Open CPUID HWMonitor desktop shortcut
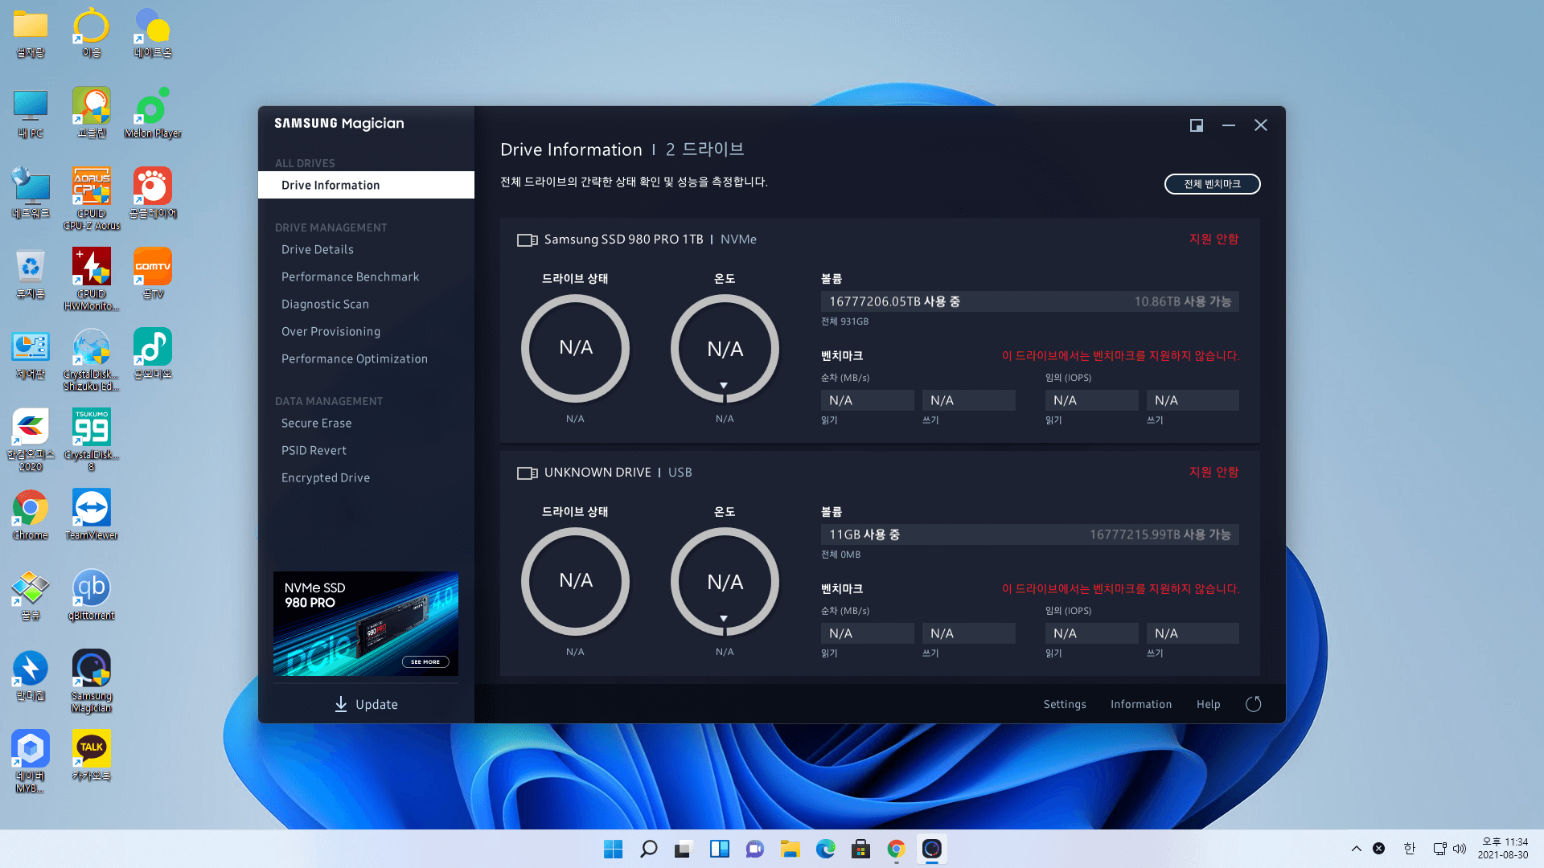This screenshot has width=1544, height=868. (x=92, y=279)
